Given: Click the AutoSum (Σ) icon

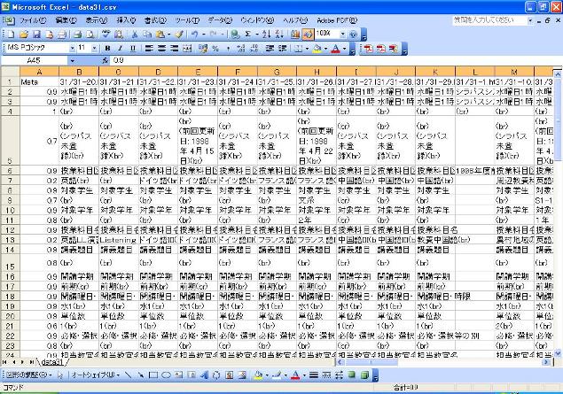Looking at the screenshot, I should [247, 34].
